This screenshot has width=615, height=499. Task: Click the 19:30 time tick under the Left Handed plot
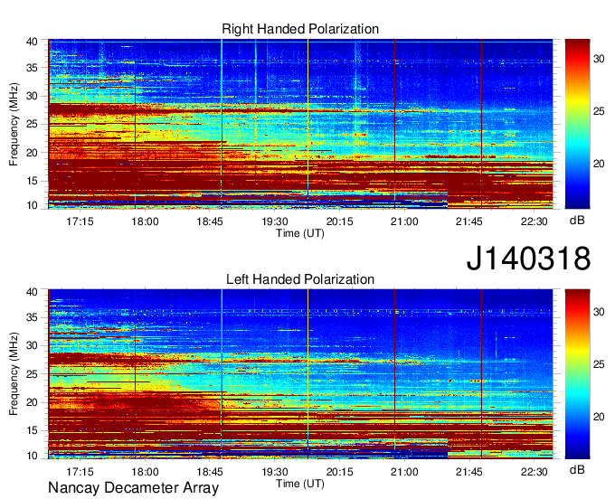pos(275,472)
